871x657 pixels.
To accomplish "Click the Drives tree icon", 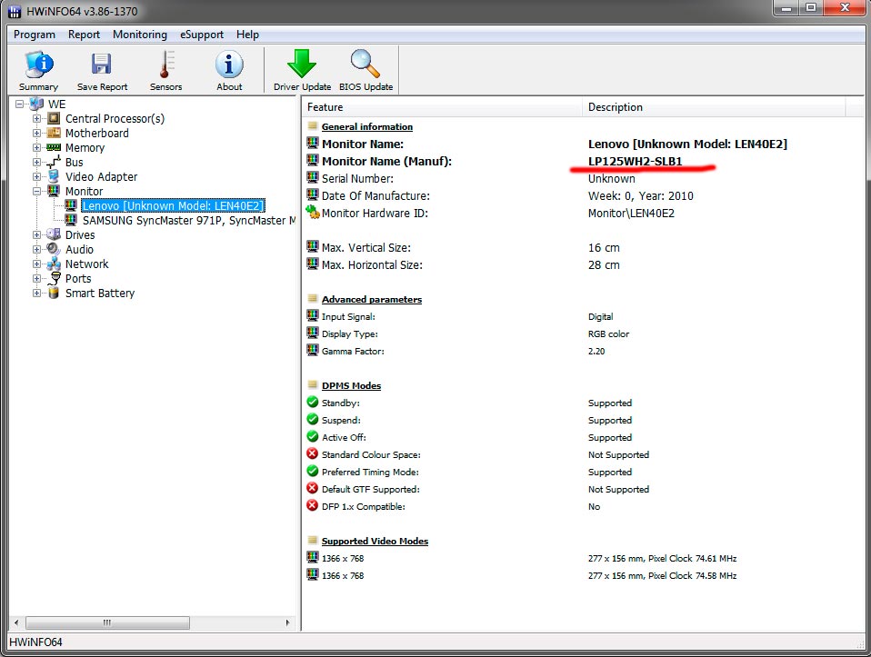I will (x=54, y=234).
